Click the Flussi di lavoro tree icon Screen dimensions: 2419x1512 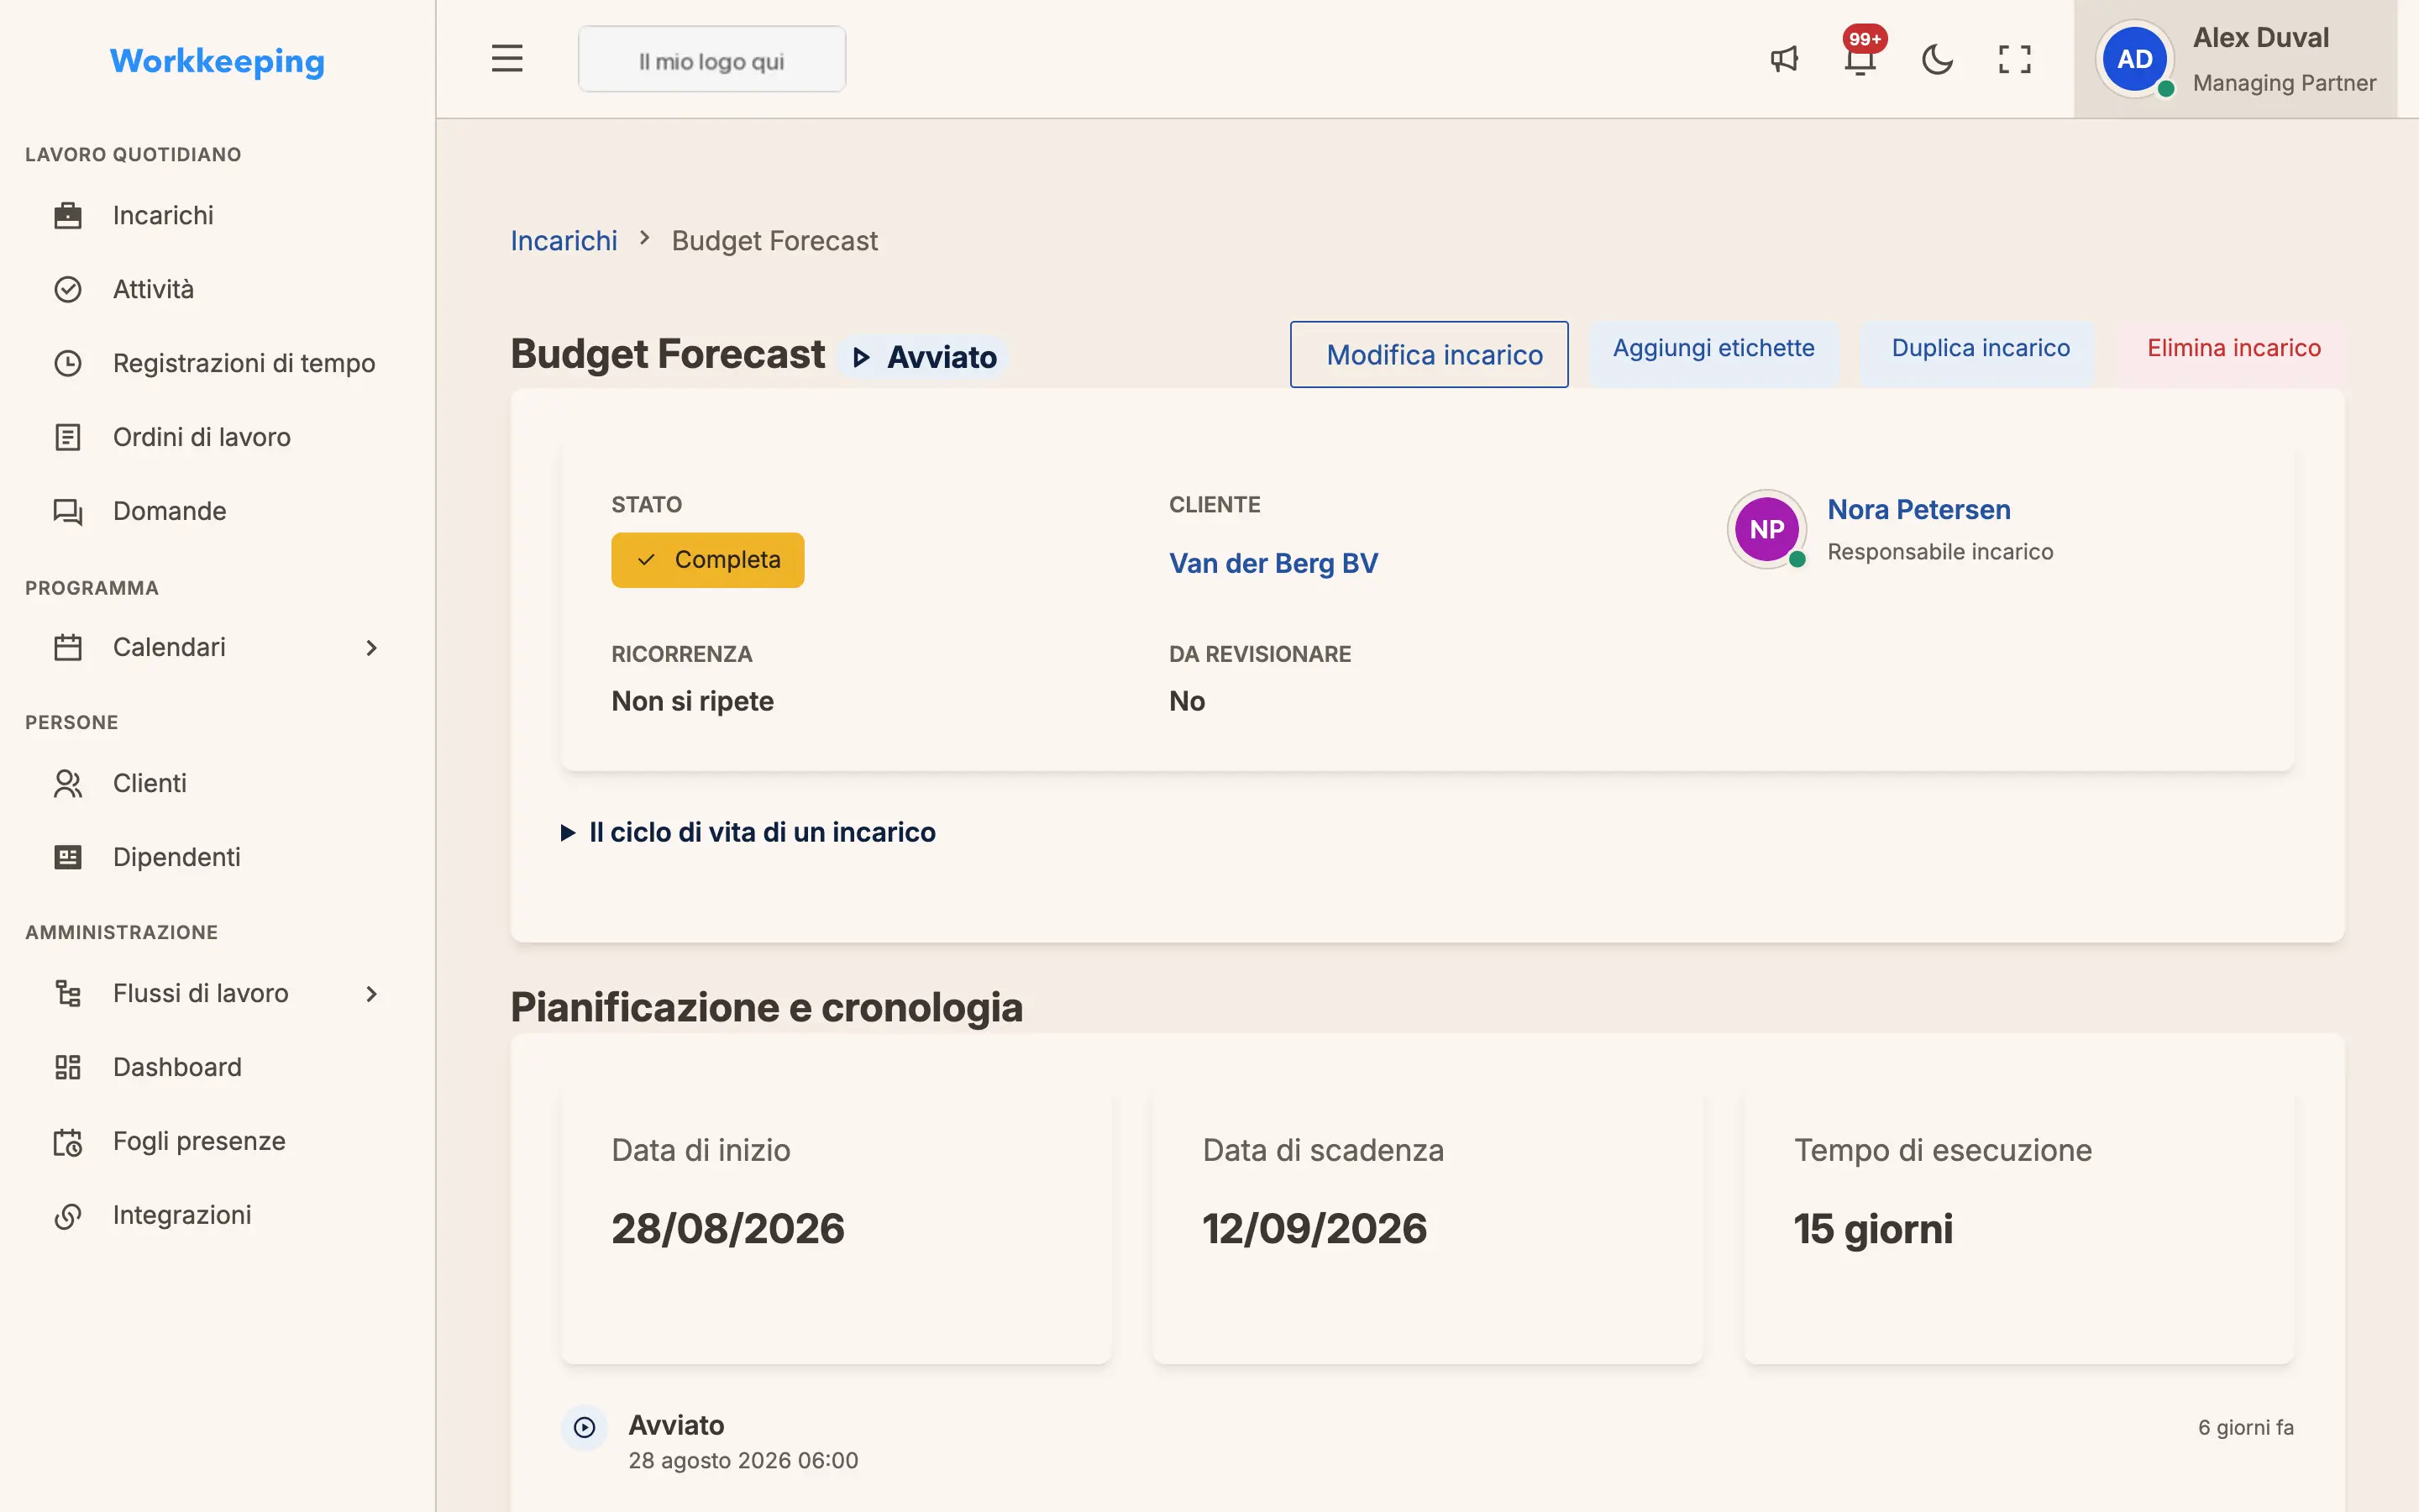click(67, 993)
